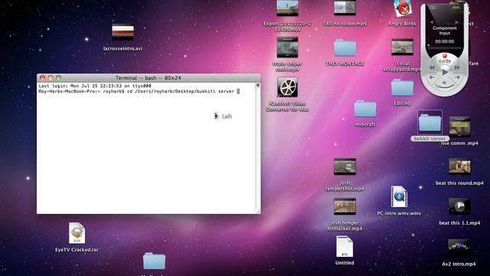
Task: Adjust the volume slider on EyeTV remote
Action: pyautogui.click(x=444, y=86)
